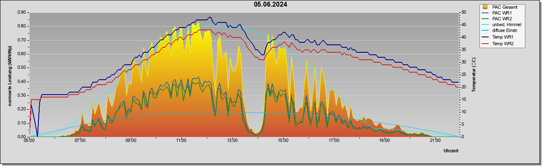Screen dimensions: 542x166
Task: Click the chart title 05.06.2024
Action: [x=271, y=5]
